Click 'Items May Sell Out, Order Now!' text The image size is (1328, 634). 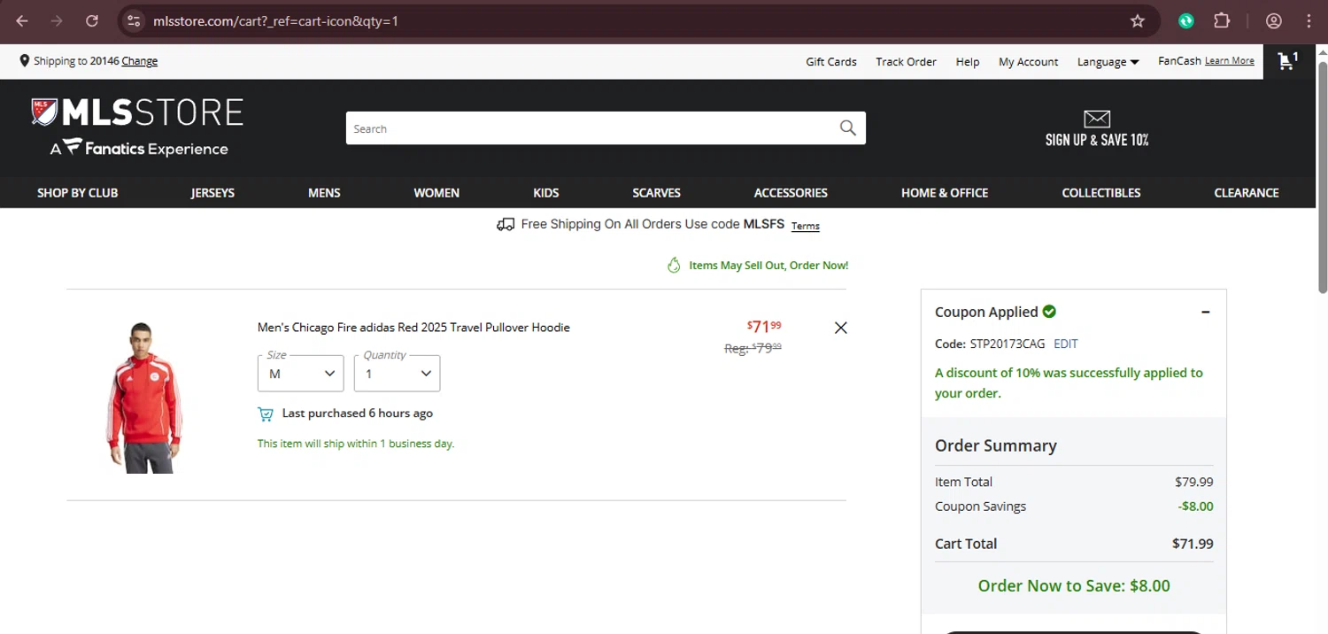pos(768,266)
